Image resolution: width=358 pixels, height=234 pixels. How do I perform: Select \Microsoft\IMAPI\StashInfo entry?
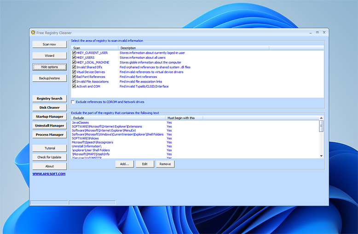pos(91,154)
